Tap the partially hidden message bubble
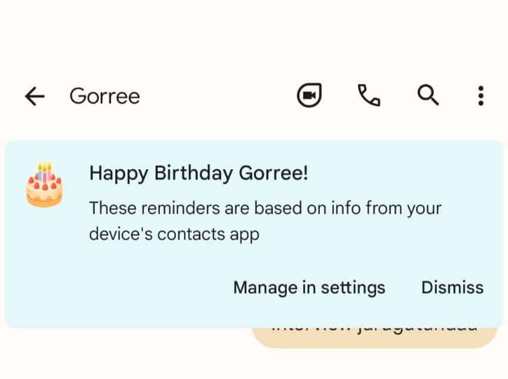508x379 pixels. pos(374,337)
